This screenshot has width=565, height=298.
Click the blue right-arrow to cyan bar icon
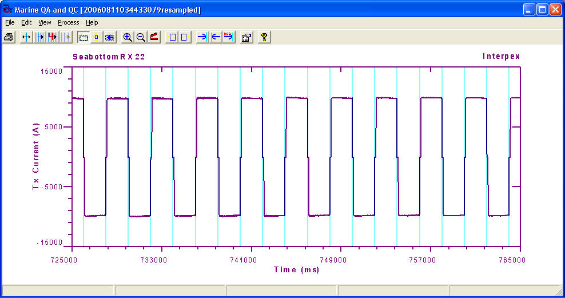click(202, 37)
